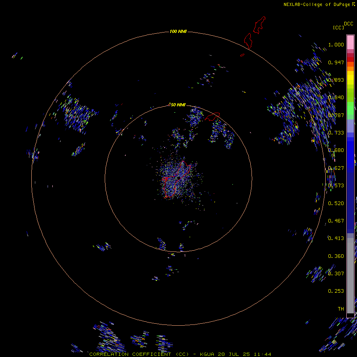This screenshot has width=357, height=357.
Task: Pick the gray swatch beside 0.307
Action: [x=350, y=276]
